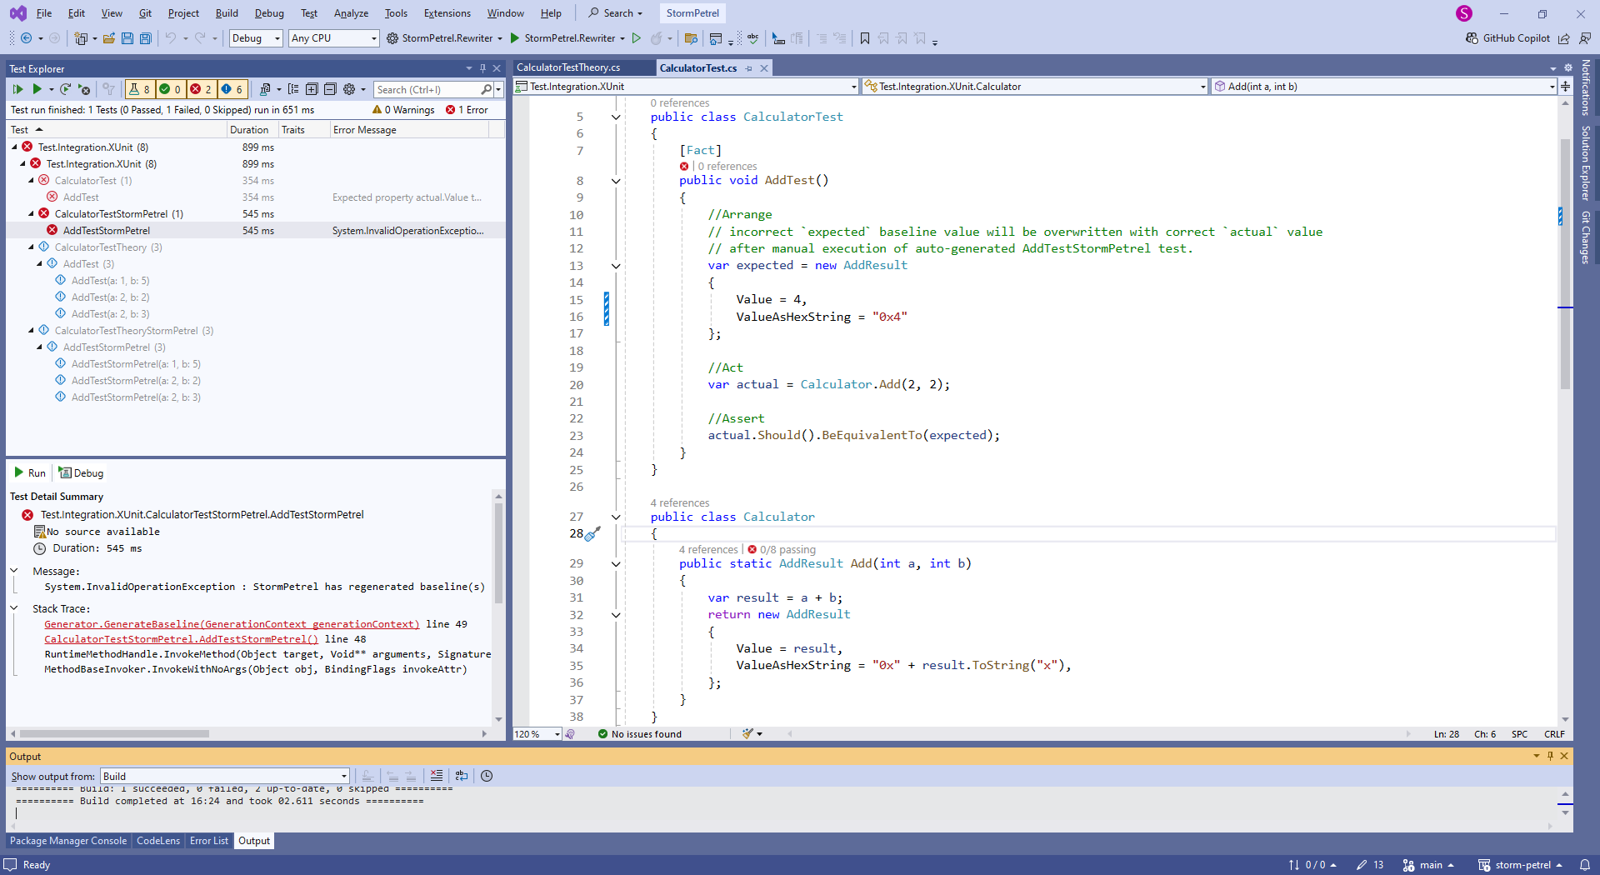
Task: Click Repeat Last Run icon in Test Explorer
Action: click(x=65, y=89)
